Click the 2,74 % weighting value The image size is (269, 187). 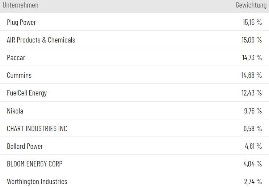tap(253, 181)
